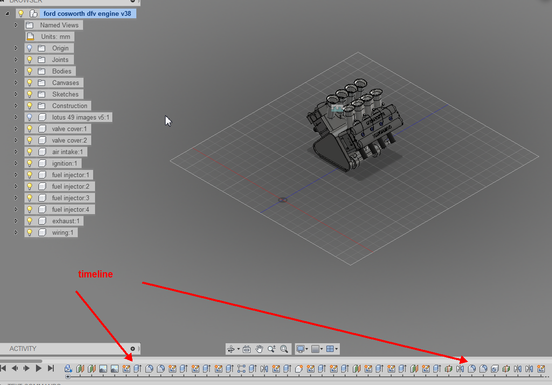Select the Orbit navigation tool
Image resolution: width=552 pixels, height=385 pixels.
click(231, 349)
